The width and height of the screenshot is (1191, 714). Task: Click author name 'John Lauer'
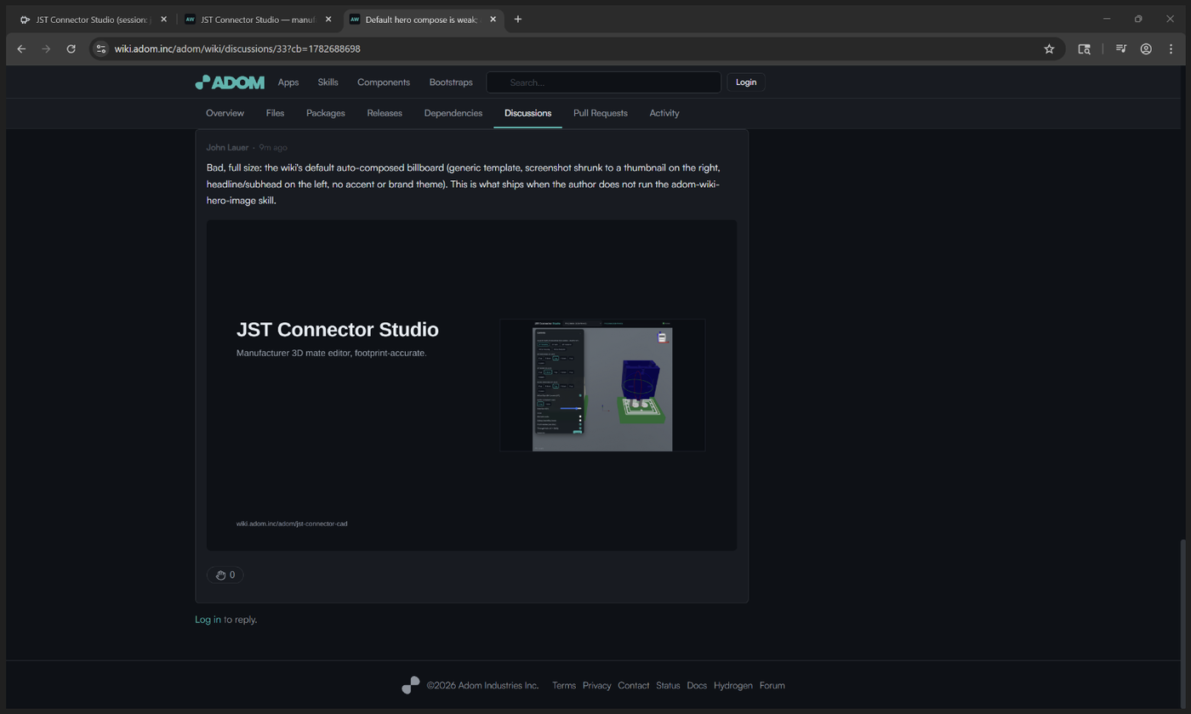[227, 147]
